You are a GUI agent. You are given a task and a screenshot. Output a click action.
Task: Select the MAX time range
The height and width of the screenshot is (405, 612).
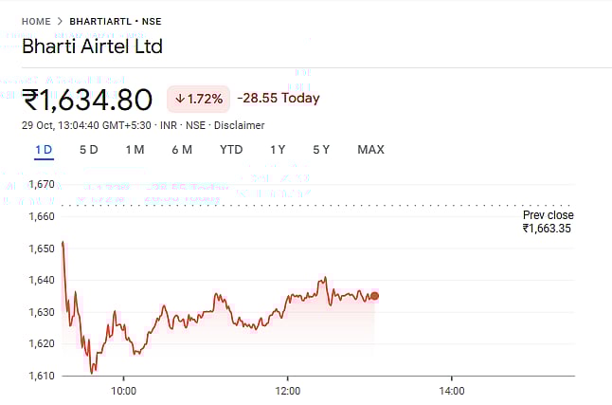[x=370, y=150]
